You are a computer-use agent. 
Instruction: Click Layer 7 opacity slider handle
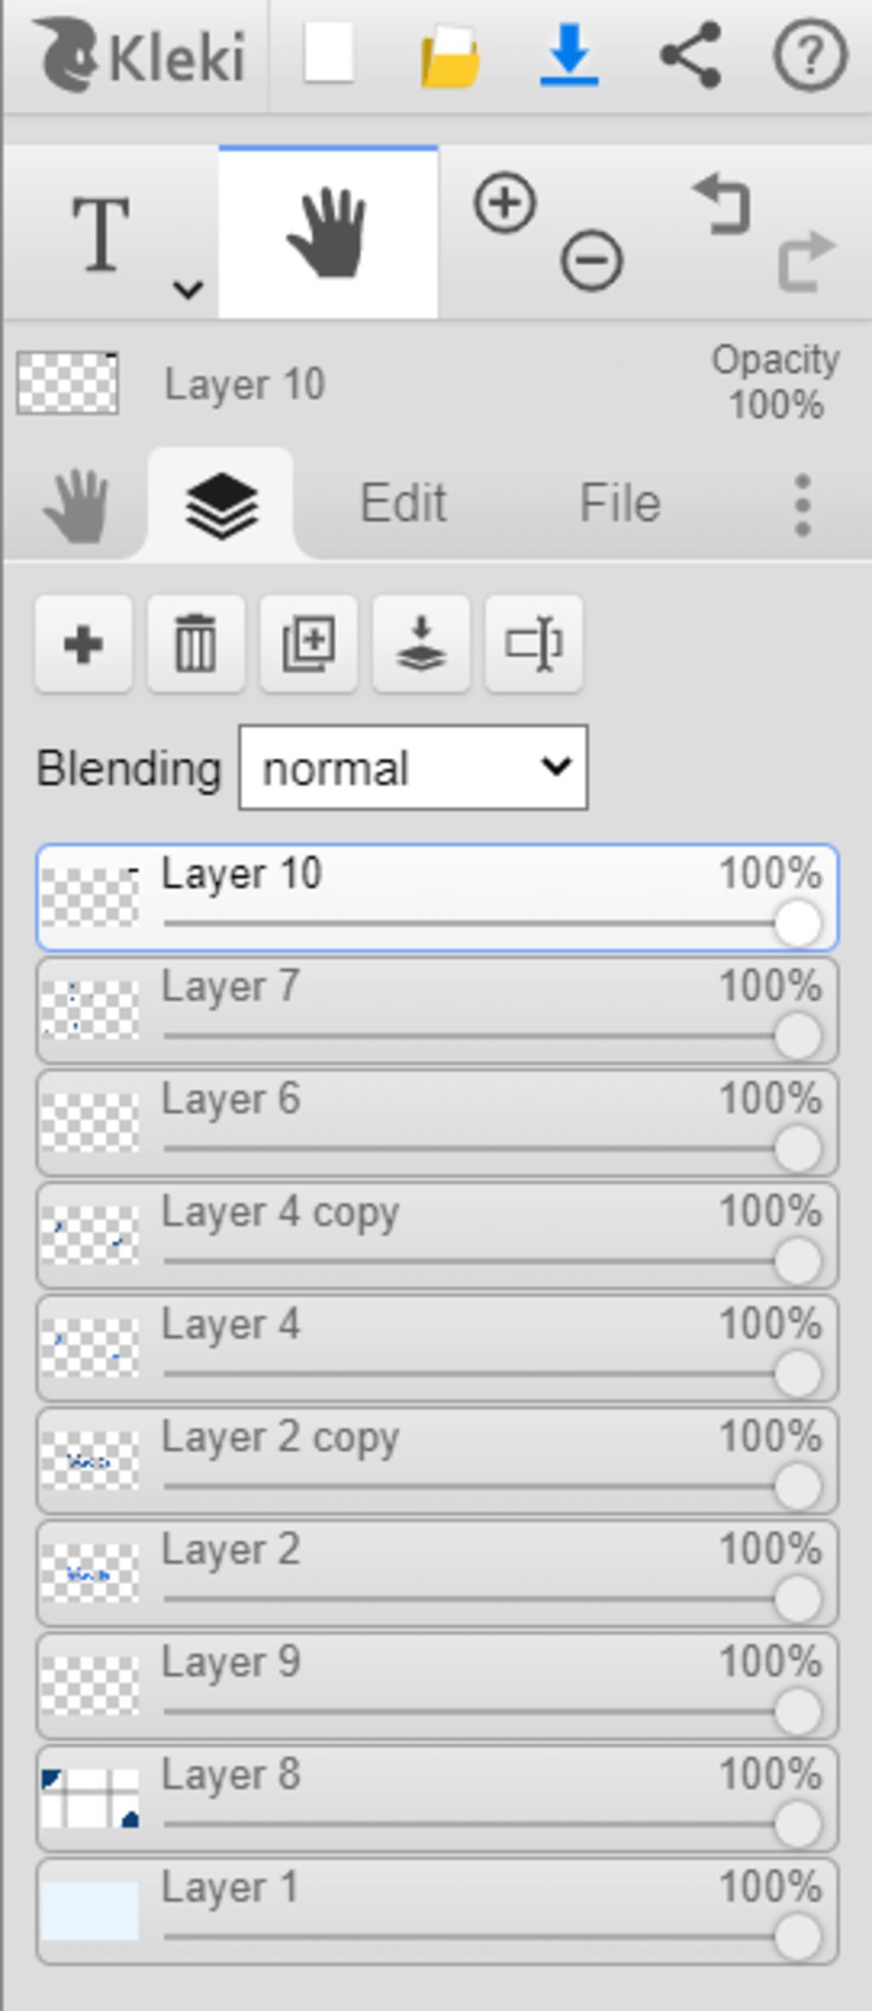click(798, 1036)
